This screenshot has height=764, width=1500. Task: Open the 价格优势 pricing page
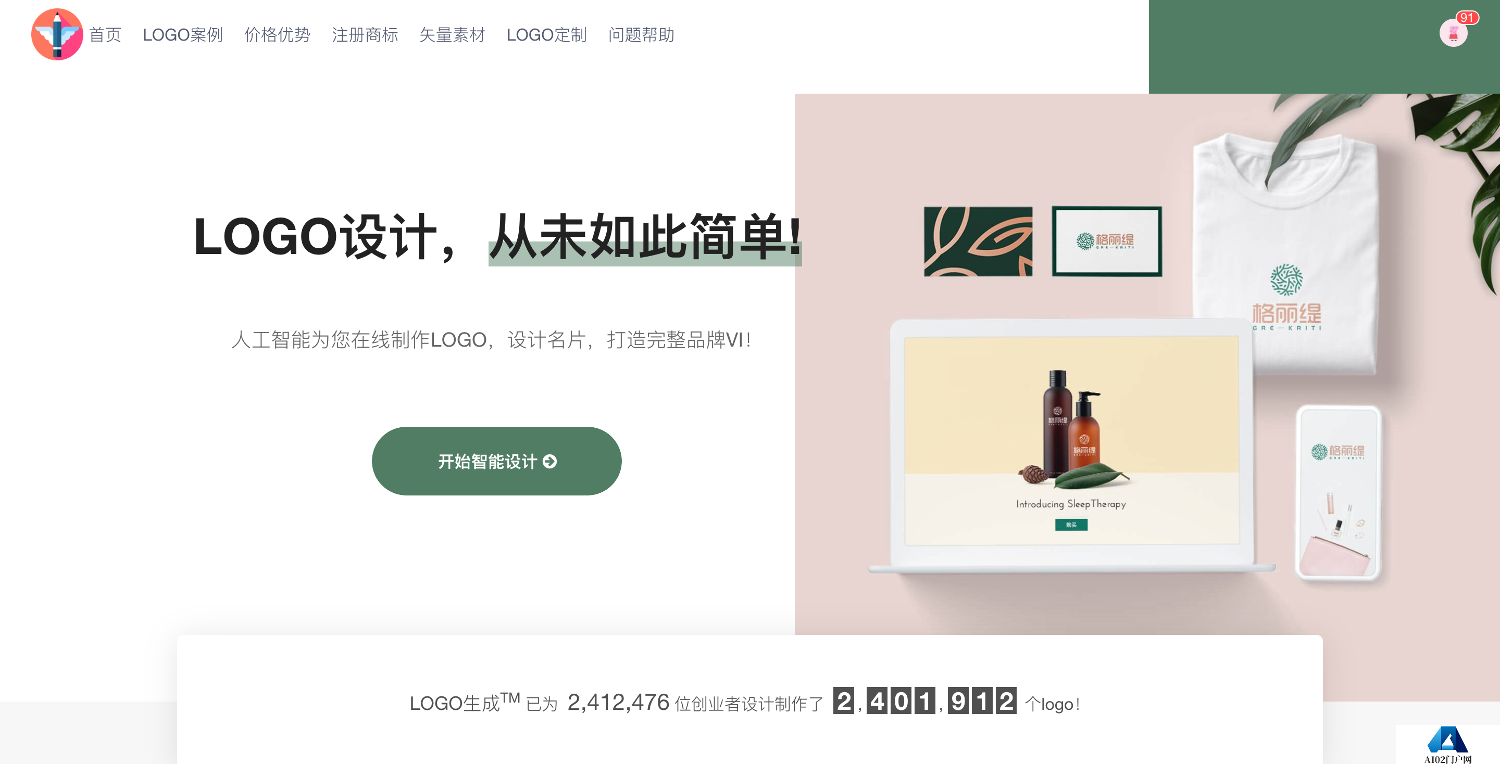coord(277,35)
